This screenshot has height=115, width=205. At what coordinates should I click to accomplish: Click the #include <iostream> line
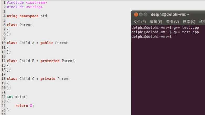[x=27, y=2]
